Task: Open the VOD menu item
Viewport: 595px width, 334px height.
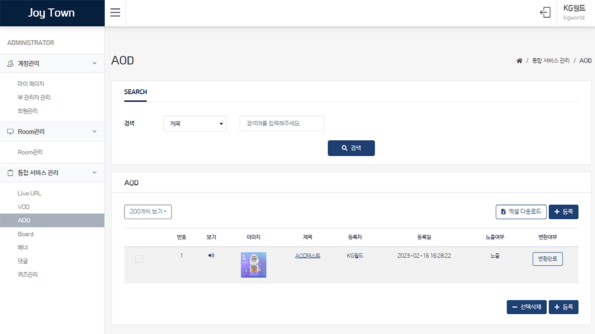Action: (x=24, y=207)
